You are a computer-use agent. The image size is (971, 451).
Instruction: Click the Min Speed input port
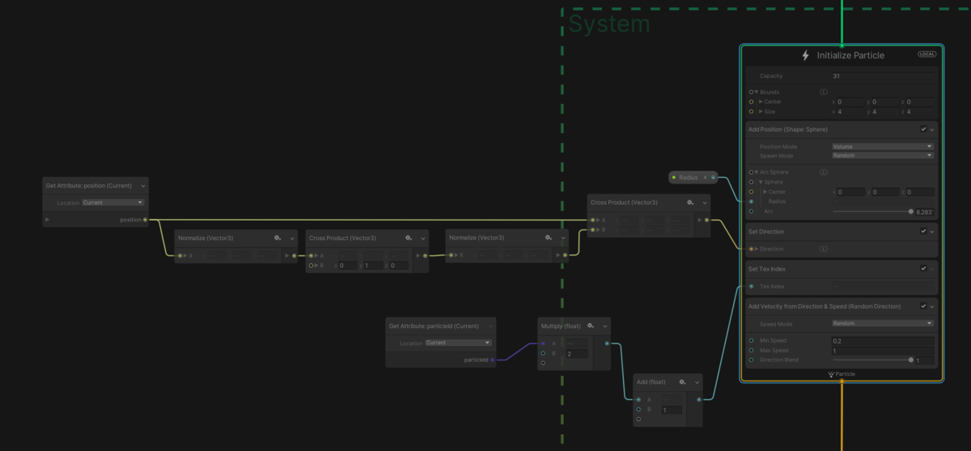pyautogui.click(x=752, y=341)
